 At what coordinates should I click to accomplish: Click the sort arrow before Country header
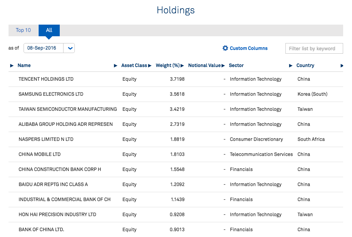(291, 66)
